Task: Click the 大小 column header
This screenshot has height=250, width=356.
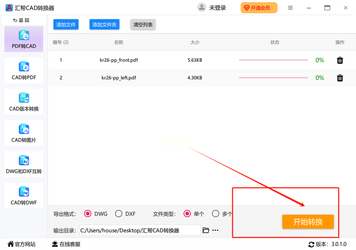Action: click(x=195, y=42)
